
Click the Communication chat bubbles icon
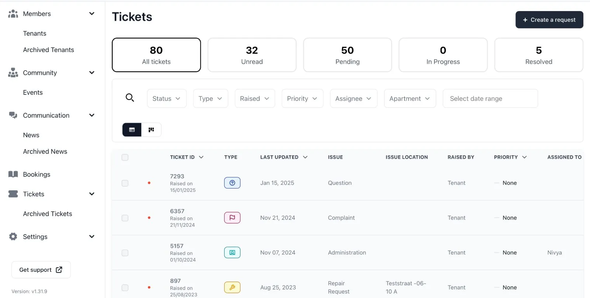pyautogui.click(x=13, y=115)
